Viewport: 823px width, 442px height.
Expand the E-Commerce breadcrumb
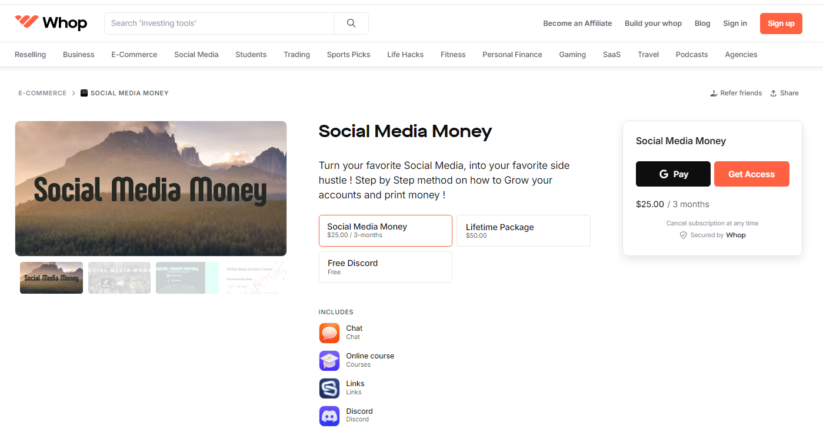(42, 93)
